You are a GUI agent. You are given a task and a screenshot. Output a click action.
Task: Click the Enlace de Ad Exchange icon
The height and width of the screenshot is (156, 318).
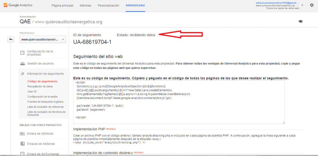(x=22, y=154)
